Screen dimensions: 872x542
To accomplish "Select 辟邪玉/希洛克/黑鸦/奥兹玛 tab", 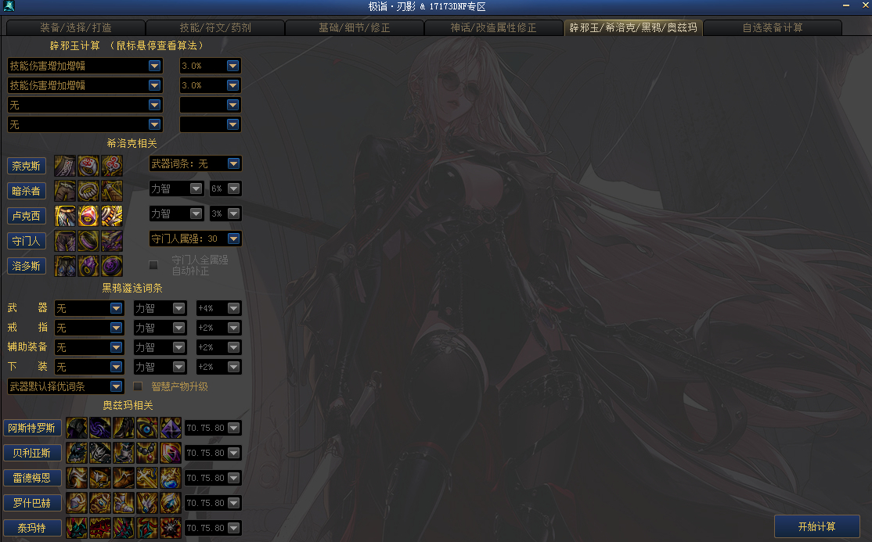I will (x=633, y=28).
